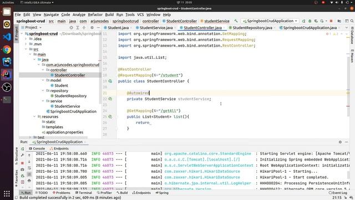355x200 pixels.
Task: Click the wrench icon in Run panel
Action: click(22, 156)
